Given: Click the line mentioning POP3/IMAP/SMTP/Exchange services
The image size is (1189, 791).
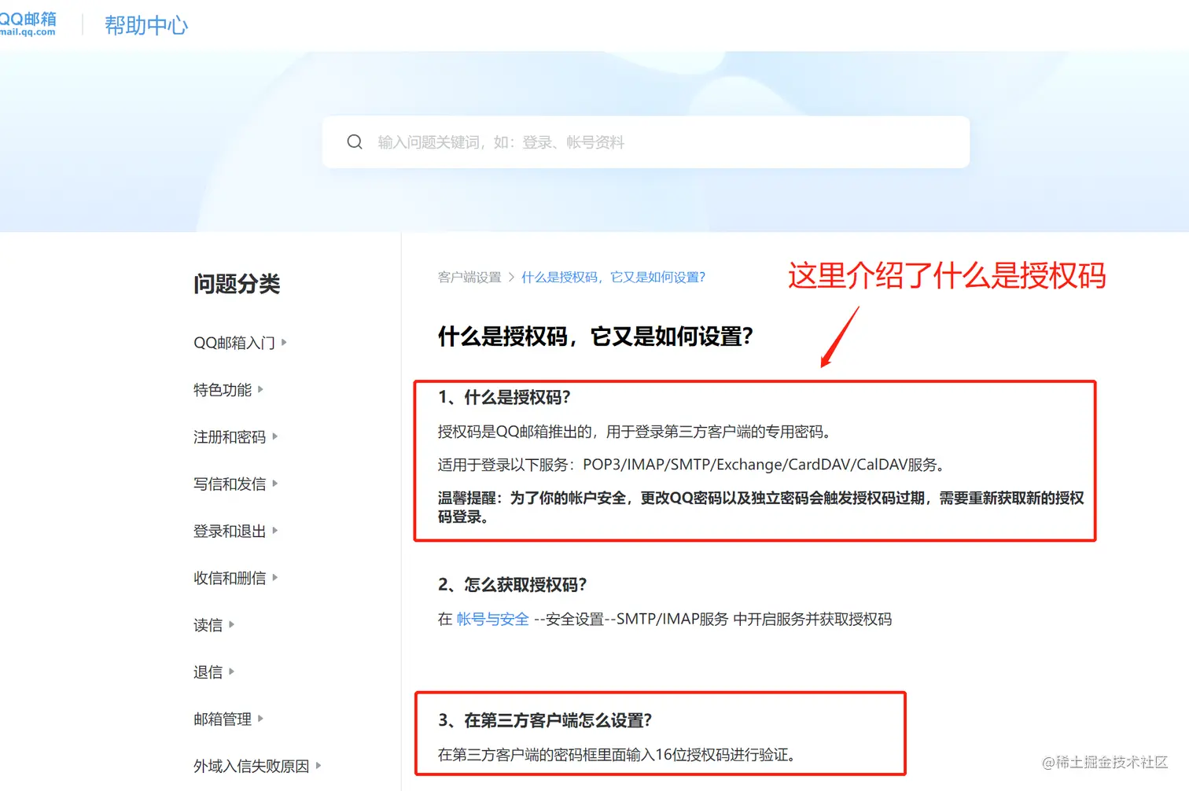Looking at the screenshot, I should click(x=692, y=465).
